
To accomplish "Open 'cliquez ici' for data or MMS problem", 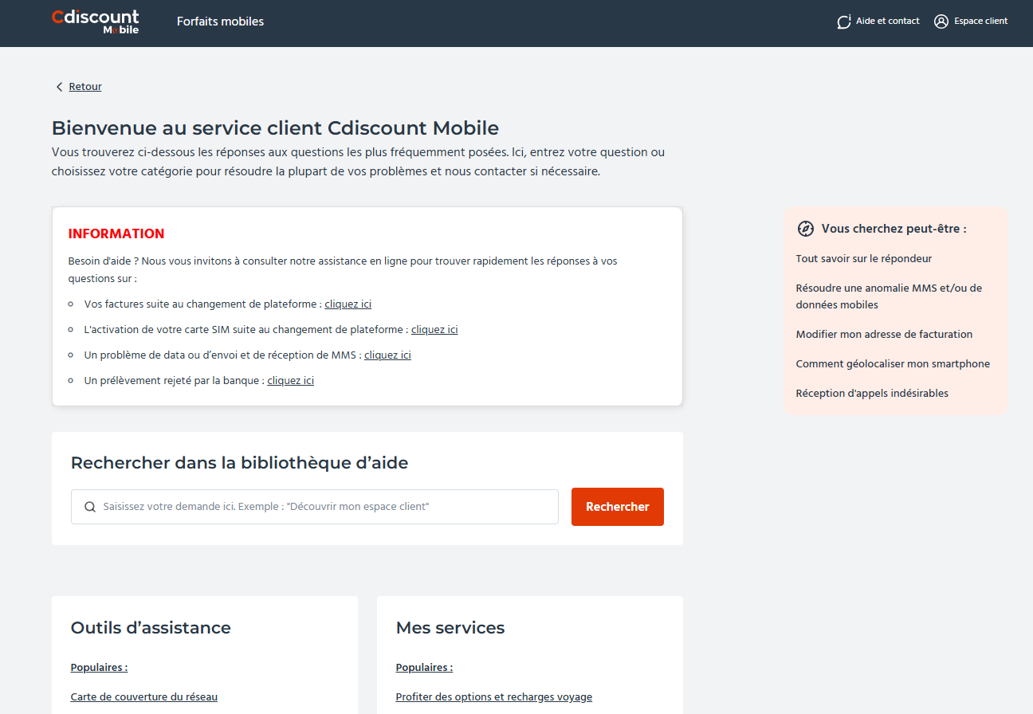I will click(x=387, y=355).
